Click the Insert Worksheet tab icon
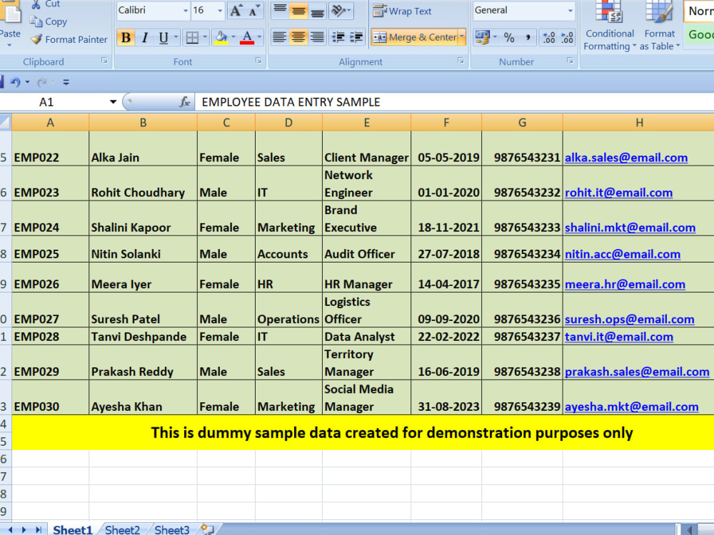The width and height of the screenshot is (714, 535). pos(207,529)
